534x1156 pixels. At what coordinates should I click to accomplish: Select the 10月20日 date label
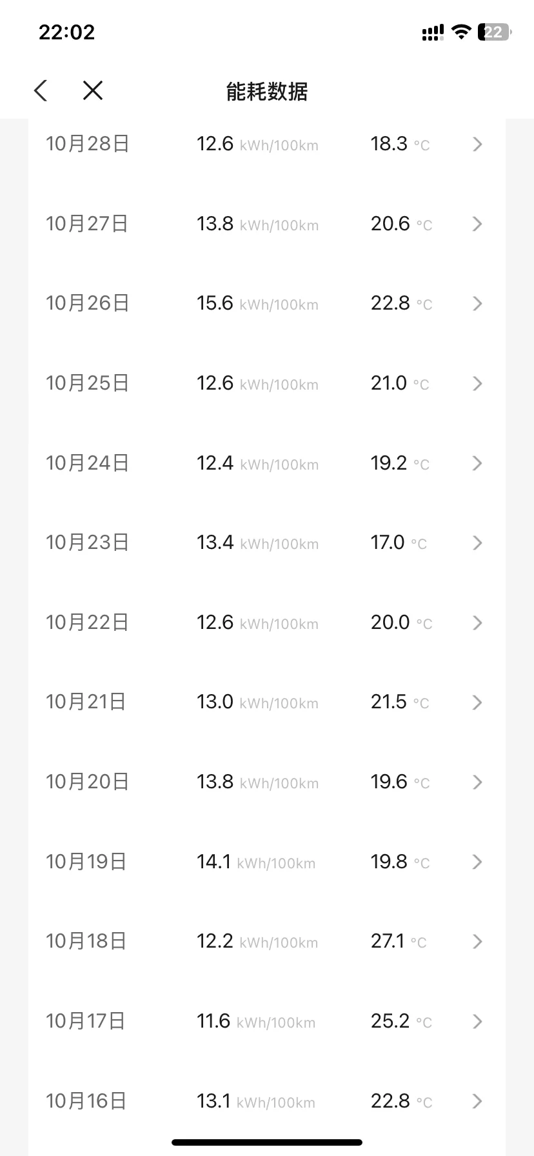tap(88, 782)
